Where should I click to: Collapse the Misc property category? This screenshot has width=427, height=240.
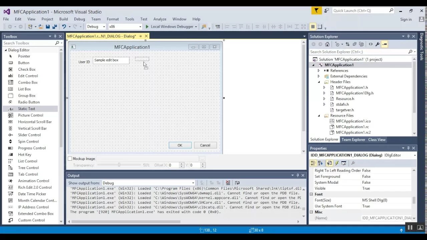pos(311,212)
